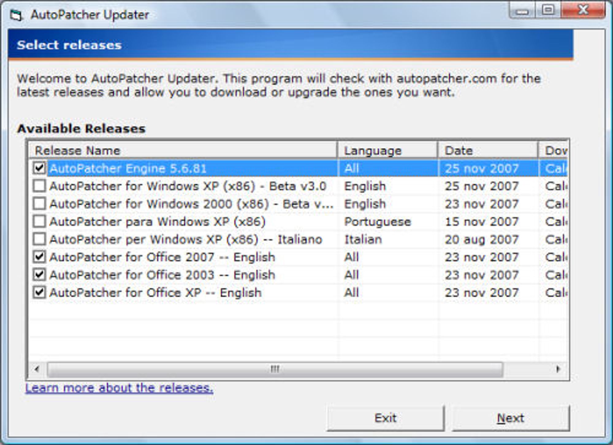
Task: Maximize the AutoPatcher Updater window
Action: [x=548, y=11]
